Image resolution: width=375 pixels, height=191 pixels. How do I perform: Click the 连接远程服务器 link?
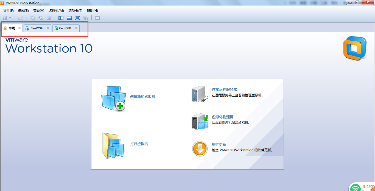(224, 89)
